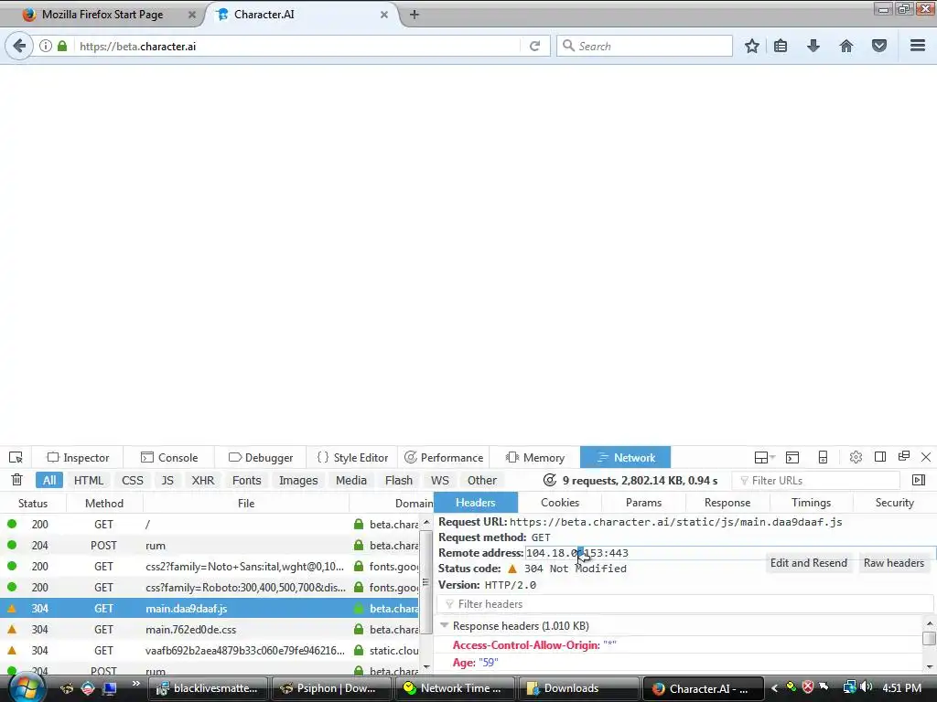Click the Edit and Resend button

point(809,563)
